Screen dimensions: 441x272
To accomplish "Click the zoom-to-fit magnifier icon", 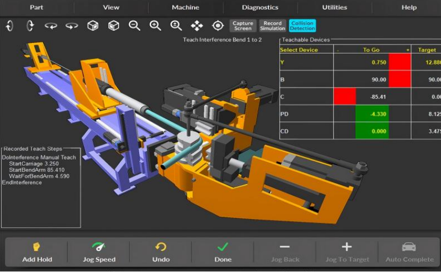I will [176, 26].
